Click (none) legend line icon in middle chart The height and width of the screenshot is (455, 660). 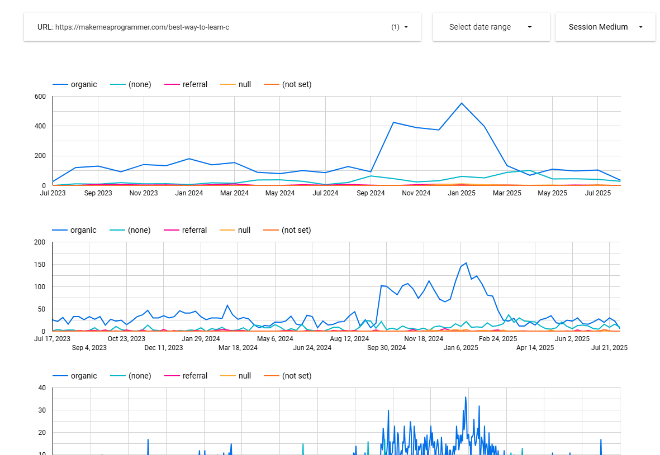pyautogui.click(x=117, y=230)
